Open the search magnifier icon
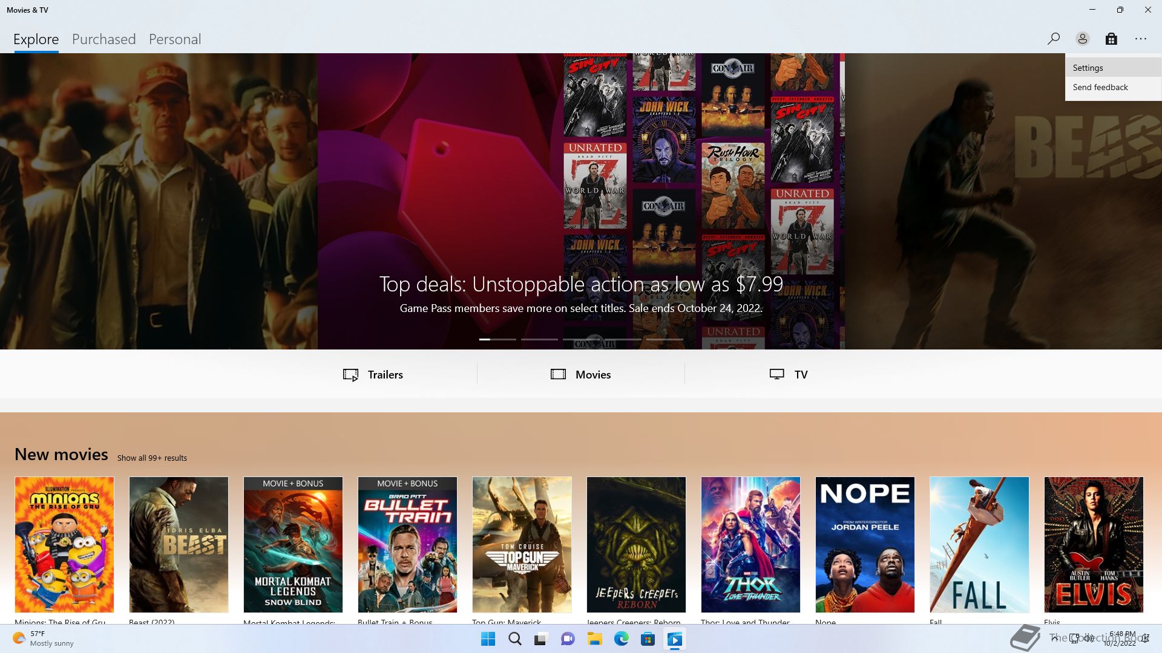 pos(1054,39)
